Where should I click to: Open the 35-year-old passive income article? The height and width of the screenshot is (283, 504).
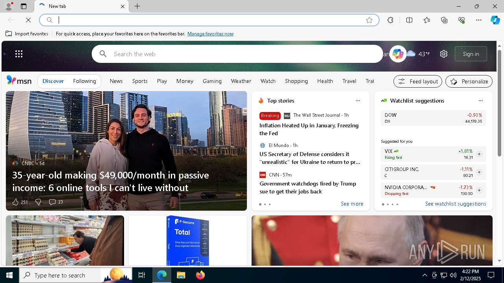[111, 181]
